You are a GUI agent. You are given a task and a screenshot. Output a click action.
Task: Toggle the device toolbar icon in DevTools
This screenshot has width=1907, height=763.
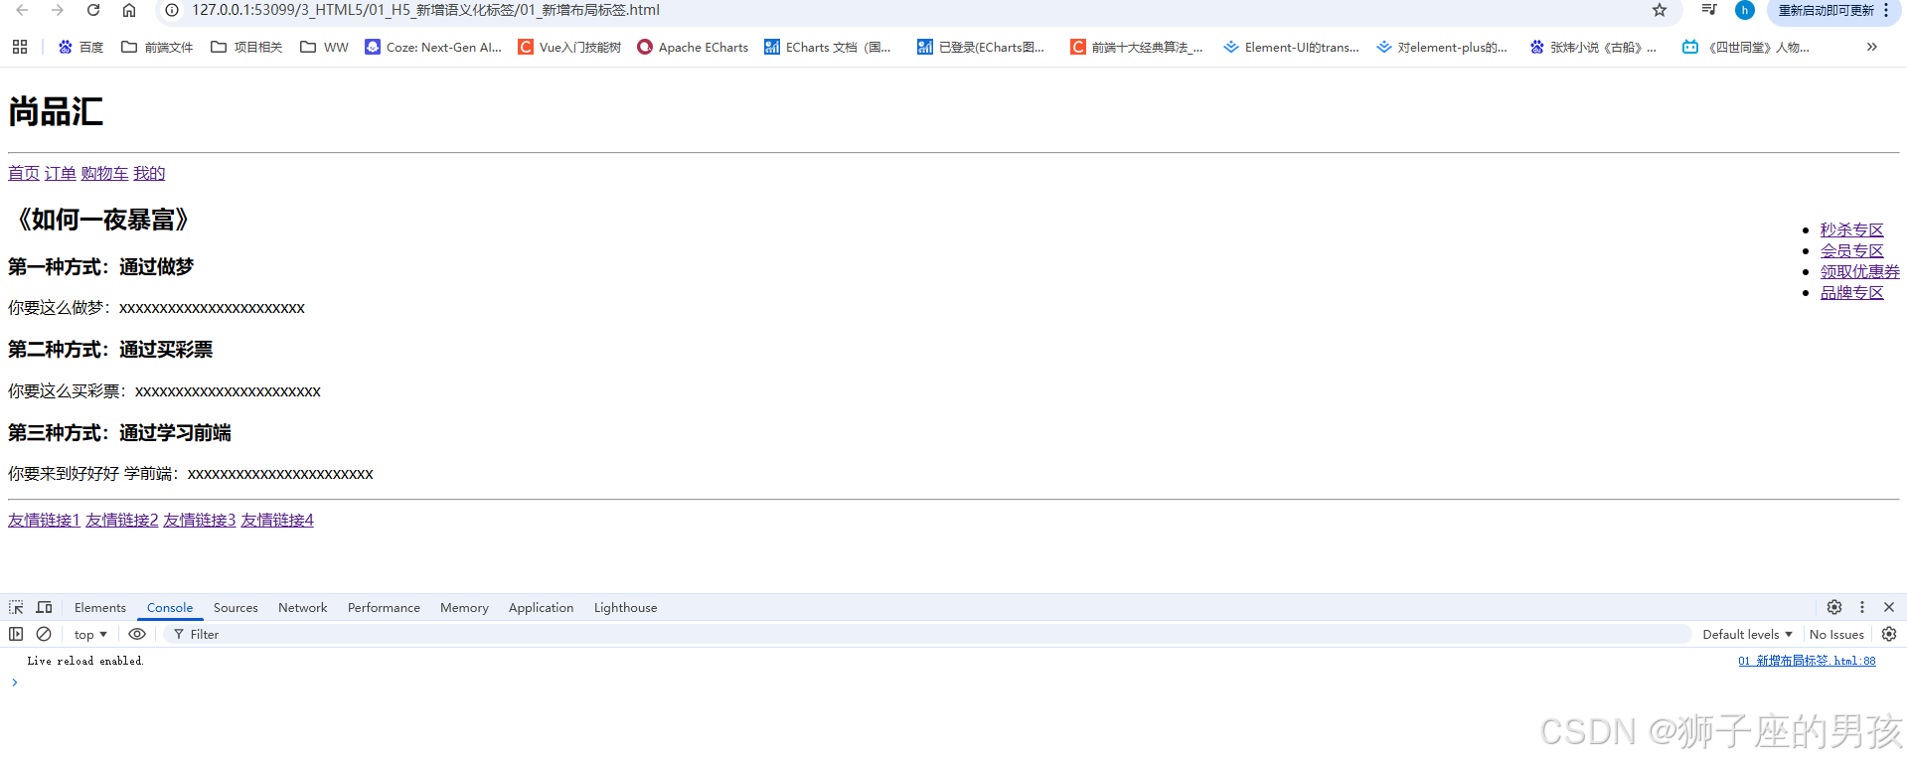click(x=45, y=607)
